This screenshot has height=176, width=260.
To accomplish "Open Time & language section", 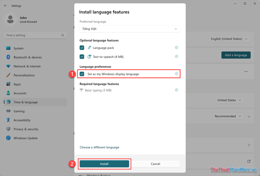I will click(x=35, y=102).
